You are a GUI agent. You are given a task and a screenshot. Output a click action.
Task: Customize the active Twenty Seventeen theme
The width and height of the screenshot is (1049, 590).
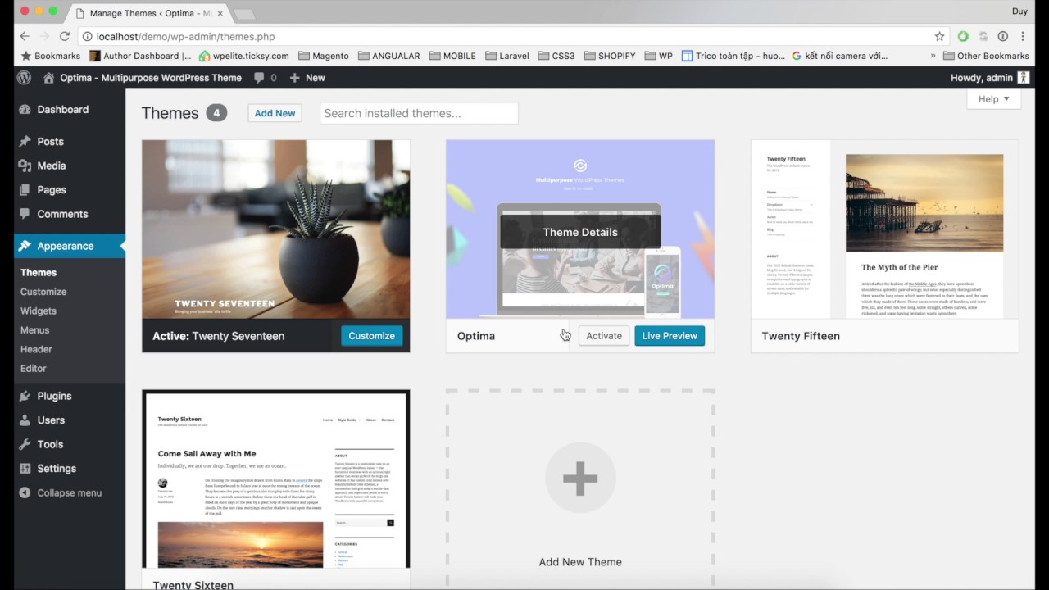click(371, 336)
